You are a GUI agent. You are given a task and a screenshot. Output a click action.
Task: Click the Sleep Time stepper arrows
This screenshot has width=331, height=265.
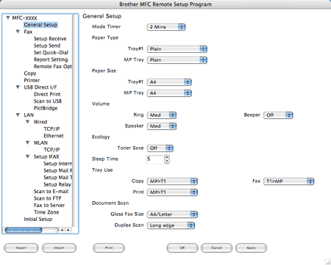click(167, 159)
